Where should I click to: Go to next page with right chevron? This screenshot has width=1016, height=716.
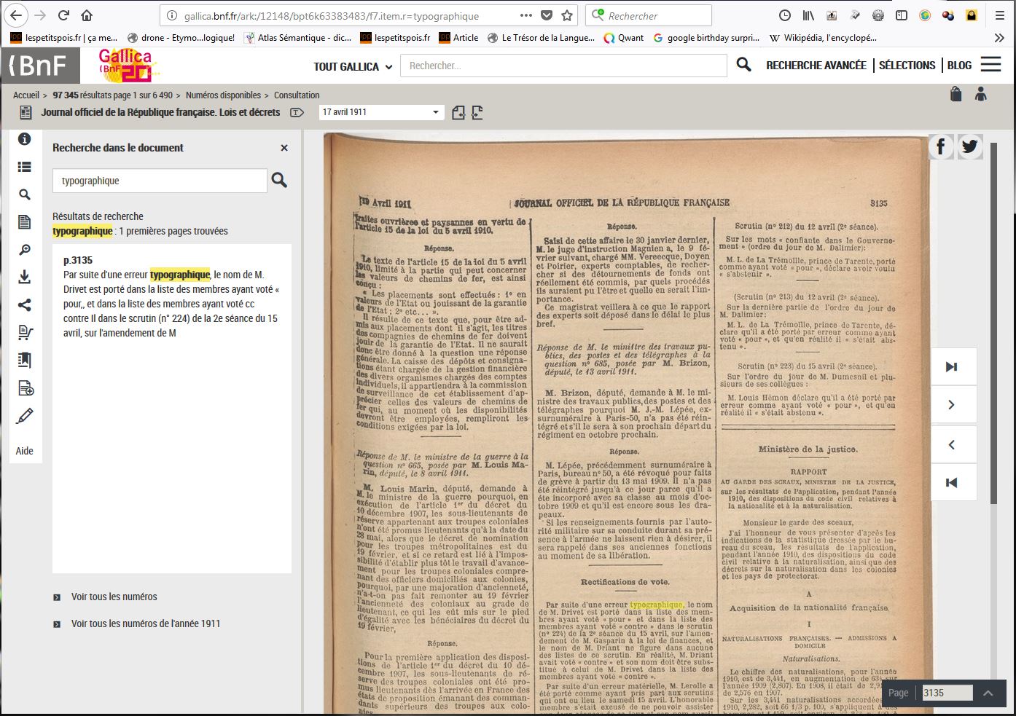click(952, 405)
